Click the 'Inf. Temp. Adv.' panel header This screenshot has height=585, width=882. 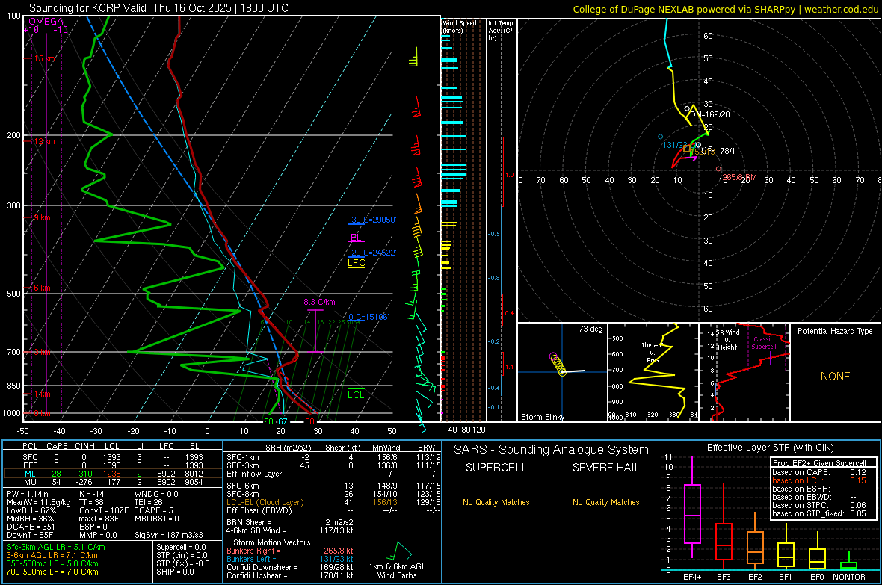tap(501, 31)
